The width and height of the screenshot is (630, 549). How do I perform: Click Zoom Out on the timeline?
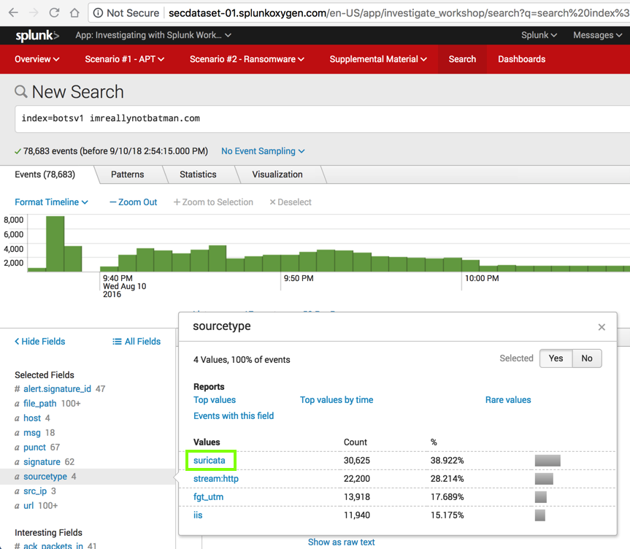133,202
